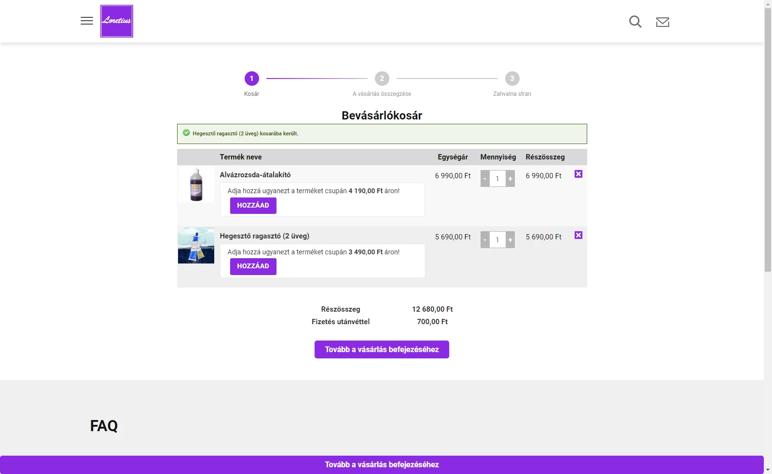Click the scrollbar up arrow

click(x=768, y=4)
